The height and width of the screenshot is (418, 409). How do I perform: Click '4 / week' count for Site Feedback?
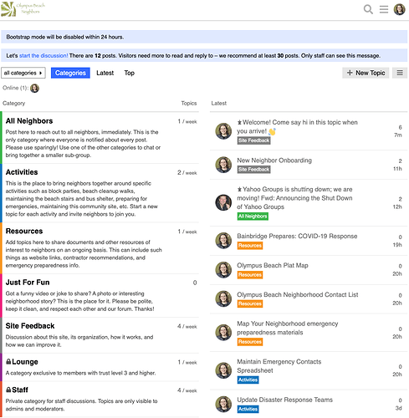[187, 326]
